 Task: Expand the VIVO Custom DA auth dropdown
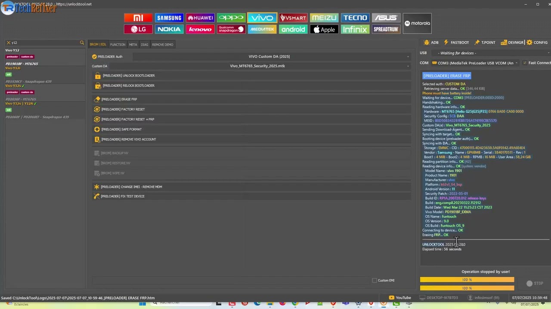(271, 57)
